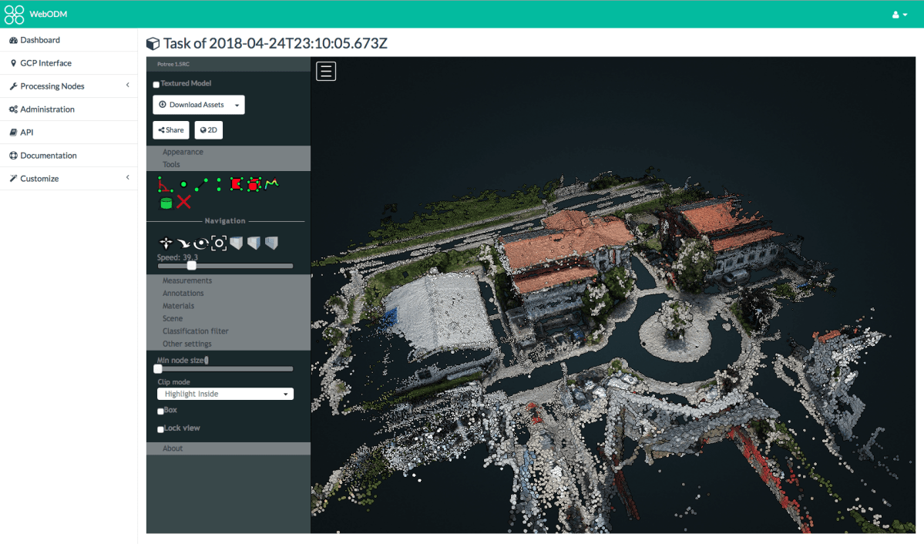The image size is (924, 544).
Task: Activate the area measurement tool
Action: [x=237, y=183]
